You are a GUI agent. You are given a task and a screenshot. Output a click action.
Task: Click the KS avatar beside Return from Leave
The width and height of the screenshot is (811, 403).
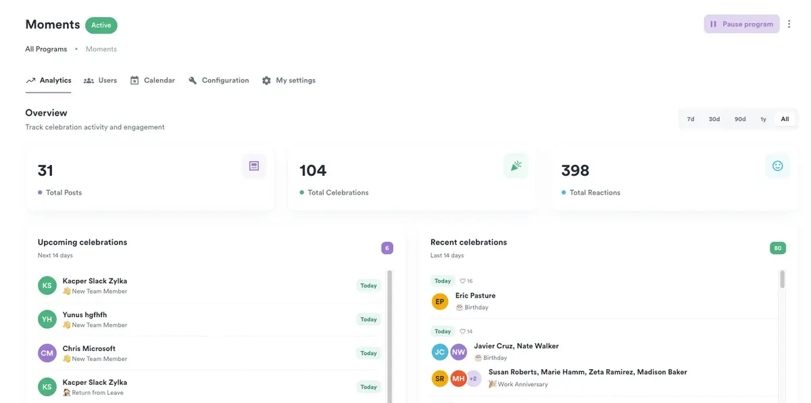pos(47,387)
